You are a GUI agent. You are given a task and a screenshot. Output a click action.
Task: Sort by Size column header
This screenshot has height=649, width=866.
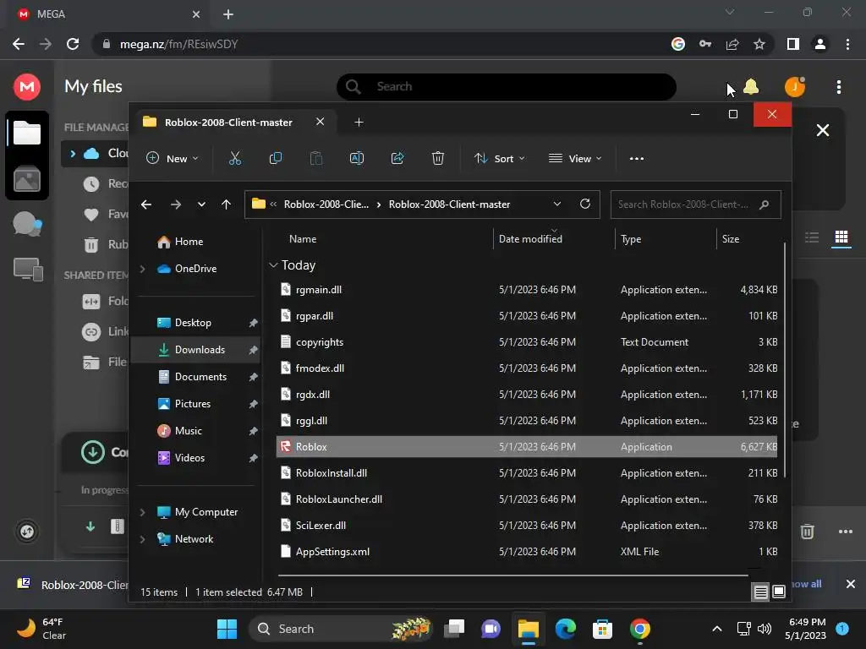click(x=730, y=239)
